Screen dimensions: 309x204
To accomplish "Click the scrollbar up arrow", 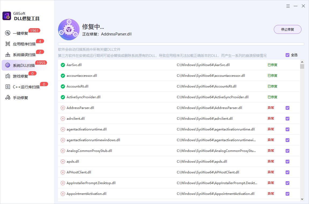I will (x=302, y=62).
